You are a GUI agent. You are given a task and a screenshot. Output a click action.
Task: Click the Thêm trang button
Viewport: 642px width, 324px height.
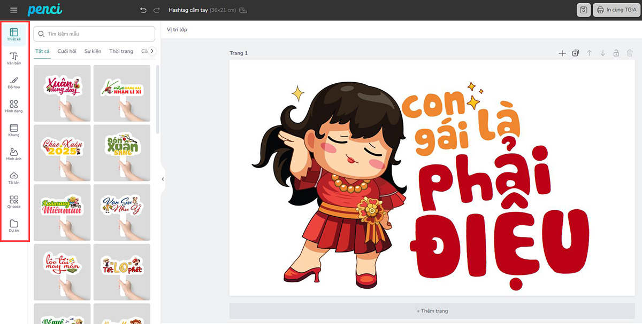click(x=432, y=311)
